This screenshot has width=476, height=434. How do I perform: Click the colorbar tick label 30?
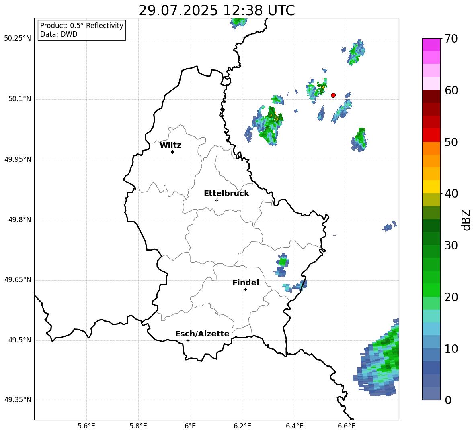tap(451, 245)
